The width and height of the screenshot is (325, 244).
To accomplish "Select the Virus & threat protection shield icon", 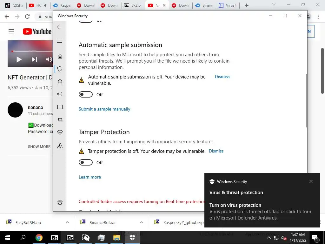I will (x=60, y=69).
